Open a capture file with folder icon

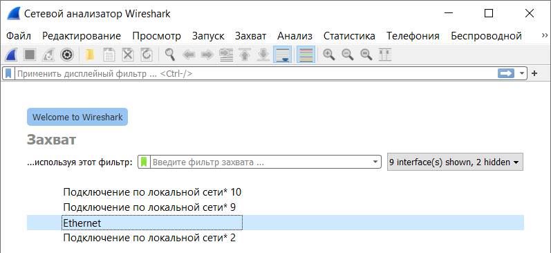(x=91, y=55)
